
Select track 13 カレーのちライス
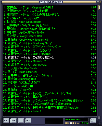click(x=50, y=50)
